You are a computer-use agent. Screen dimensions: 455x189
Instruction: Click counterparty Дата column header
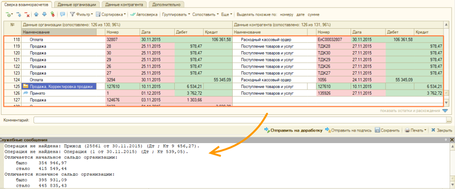(x=368, y=32)
